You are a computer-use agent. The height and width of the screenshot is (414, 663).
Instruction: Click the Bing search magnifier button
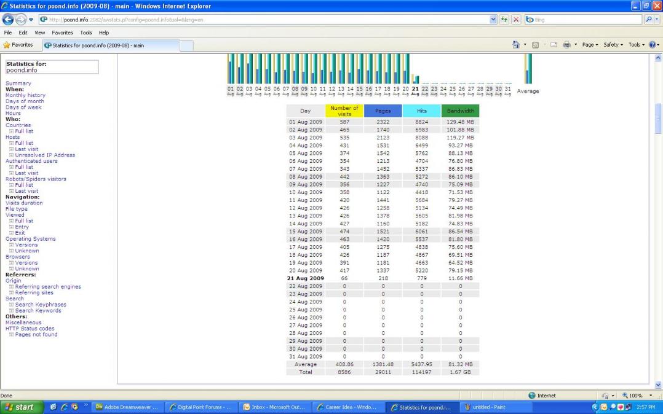(648, 20)
